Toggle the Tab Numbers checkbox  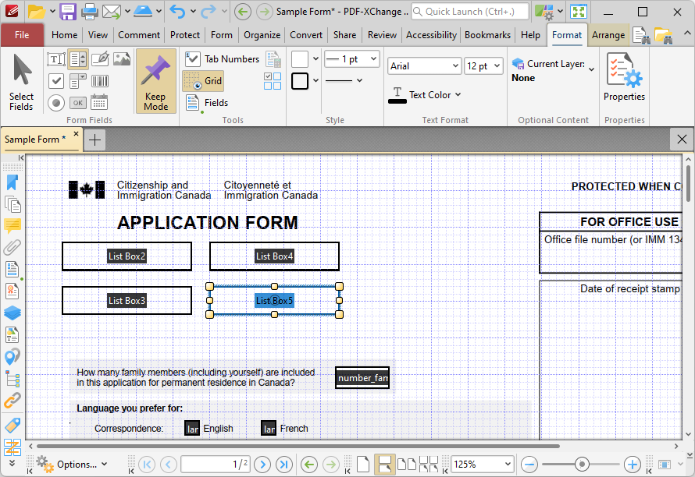click(222, 59)
